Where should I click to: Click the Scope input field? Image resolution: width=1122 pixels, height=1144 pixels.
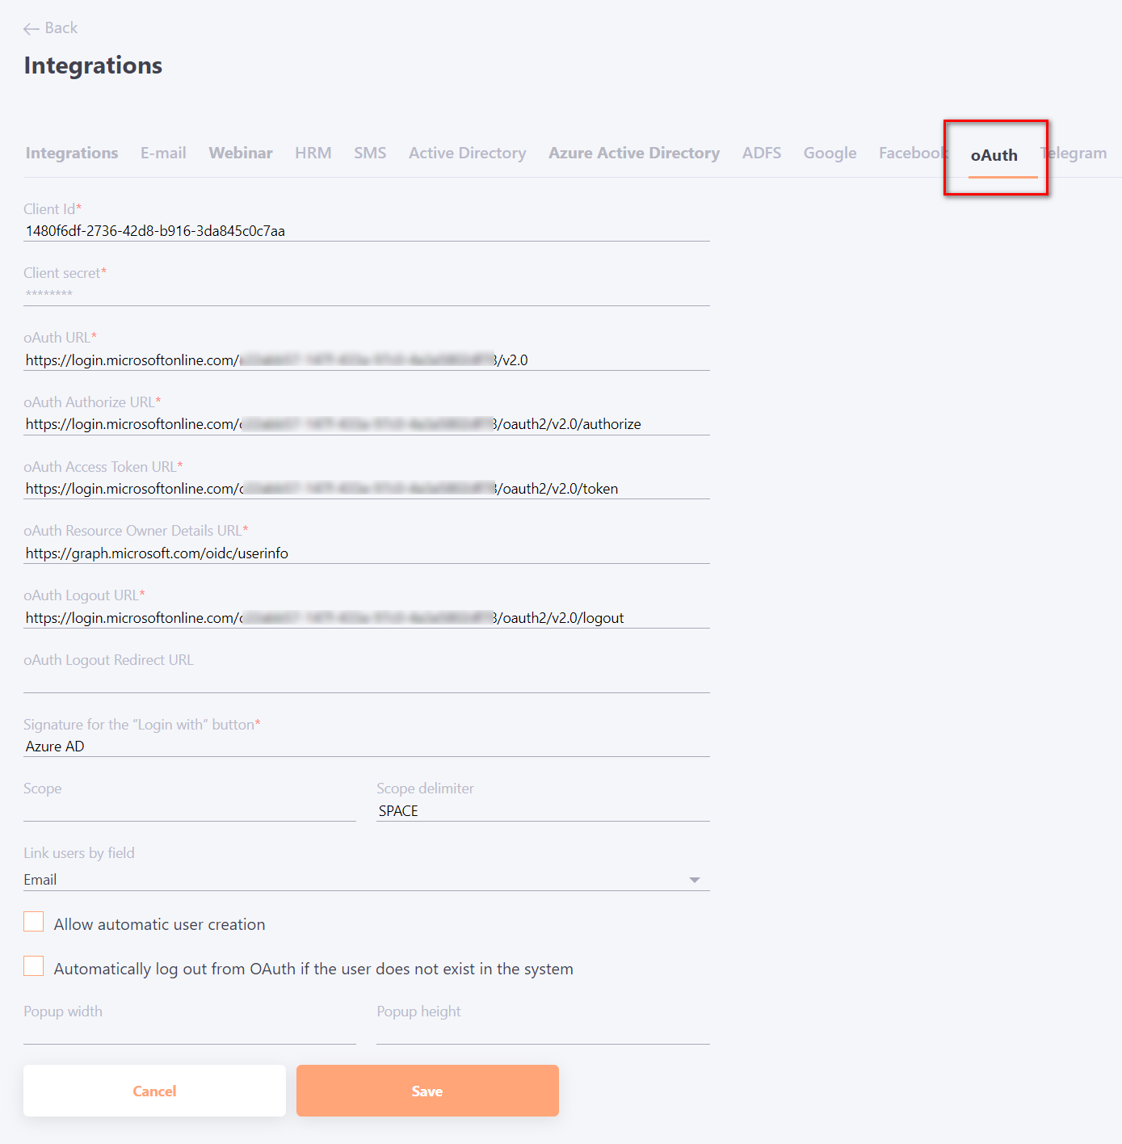190,810
